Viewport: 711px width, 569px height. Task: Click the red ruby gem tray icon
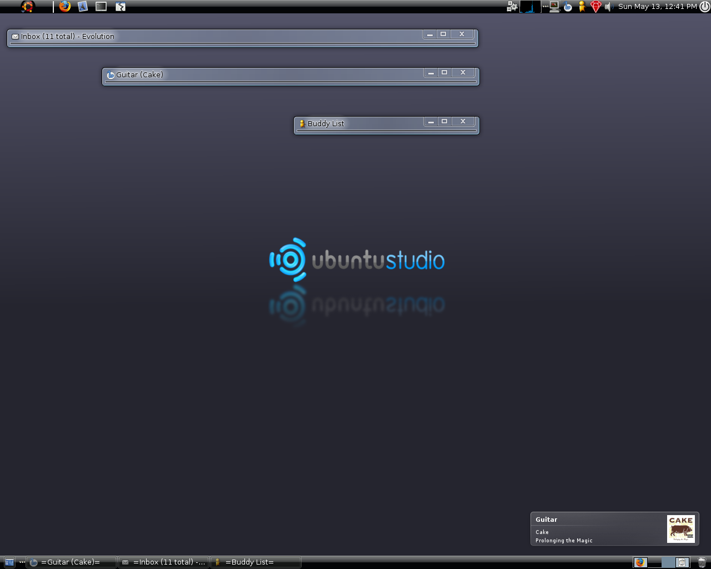coord(595,7)
